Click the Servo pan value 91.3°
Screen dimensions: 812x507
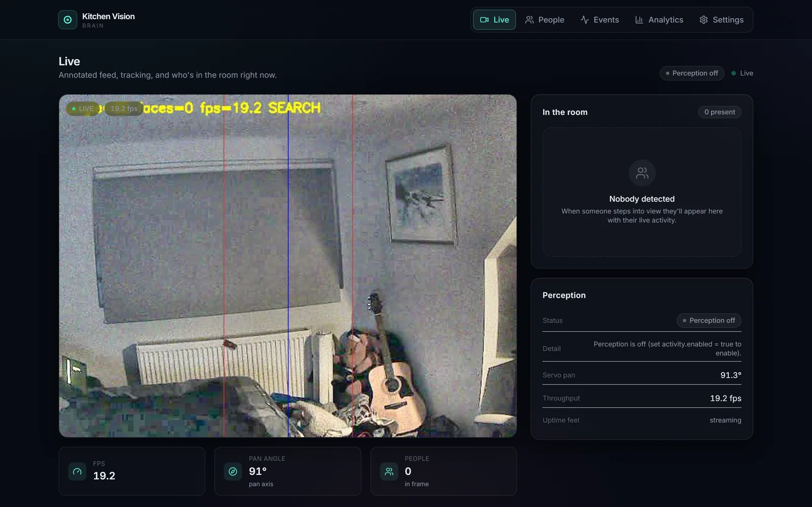[731, 375]
